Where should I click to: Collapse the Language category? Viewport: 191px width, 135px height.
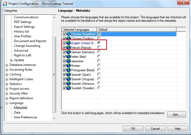(x=7, y=103)
